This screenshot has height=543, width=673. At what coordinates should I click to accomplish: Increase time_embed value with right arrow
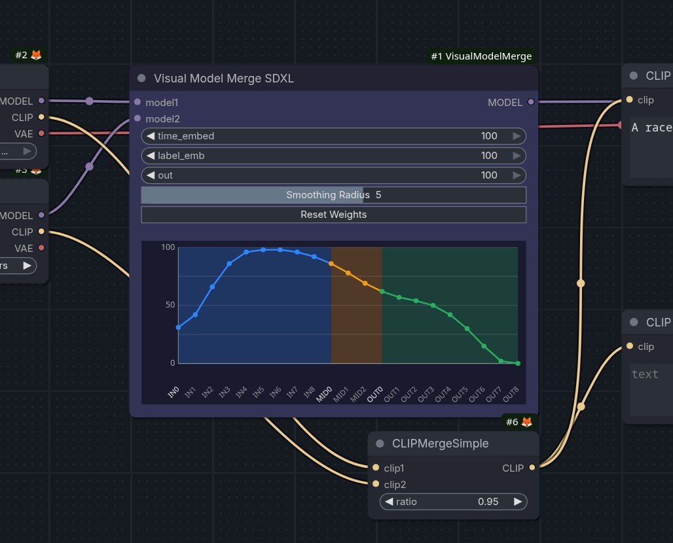[x=517, y=136]
